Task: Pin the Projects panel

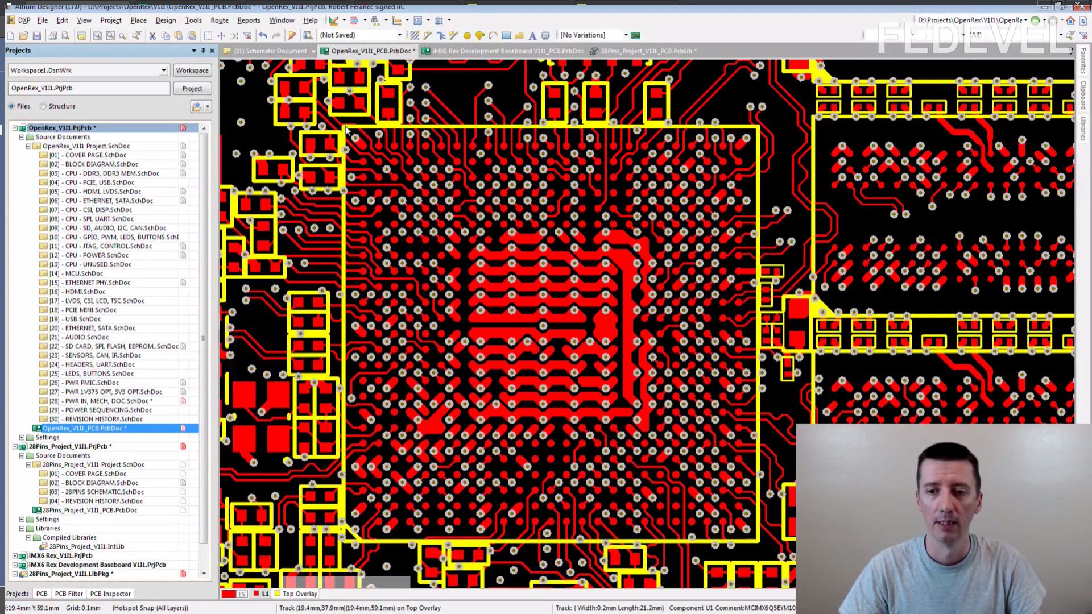Action: [203, 51]
